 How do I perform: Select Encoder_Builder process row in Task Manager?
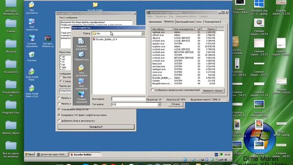click(184, 78)
